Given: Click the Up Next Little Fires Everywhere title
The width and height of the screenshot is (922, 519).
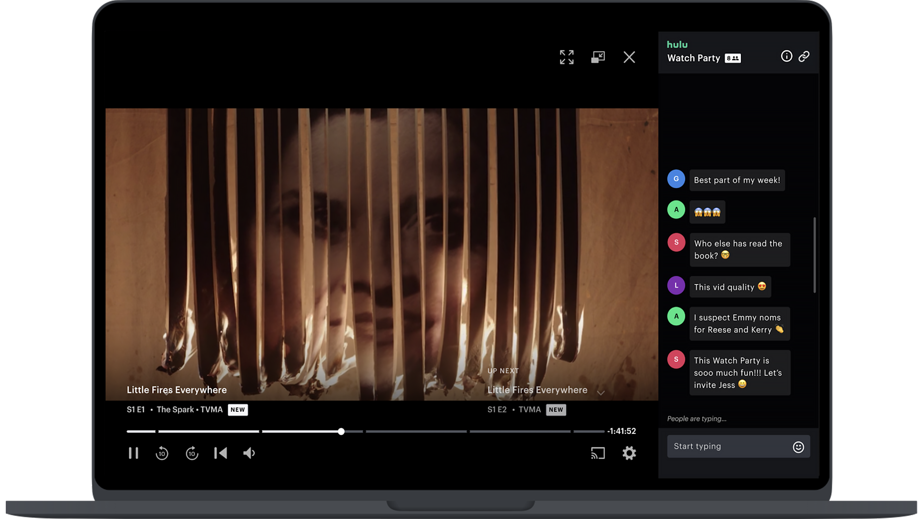Looking at the screenshot, I should pyautogui.click(x=537, y=390).
